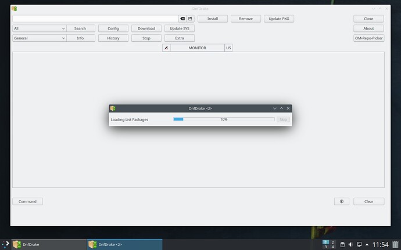This screenshot has width=401, height=250.
Task: Click the Update PKG button
Action: coord(279,19)
